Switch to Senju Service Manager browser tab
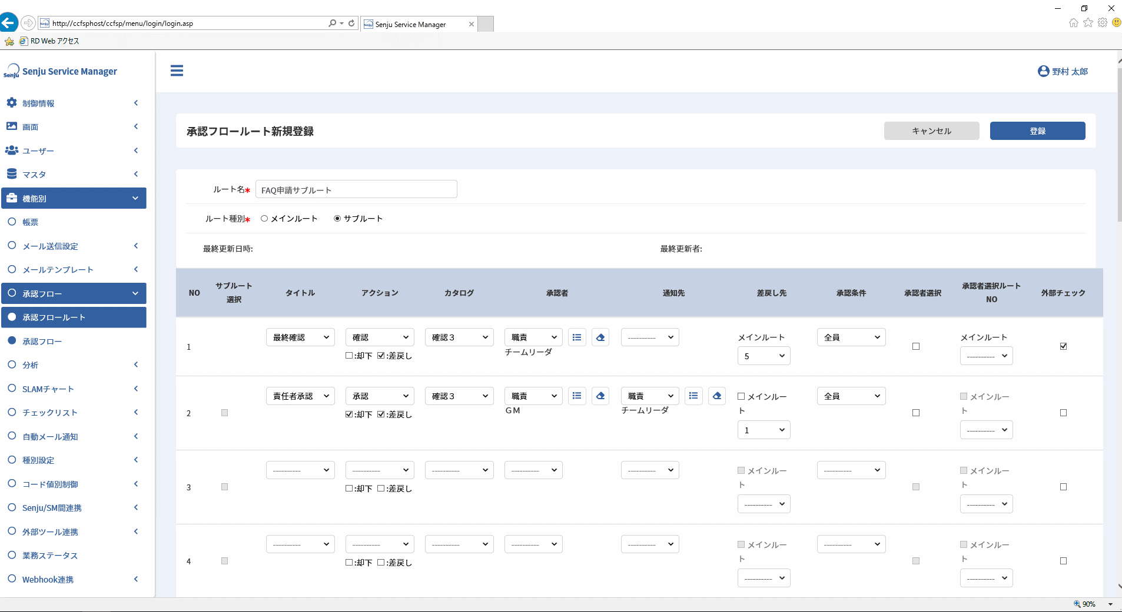Viewport: 1122px width, 612px height. point(418,24)
